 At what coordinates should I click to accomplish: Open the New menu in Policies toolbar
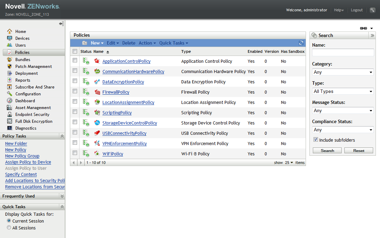point(97,43)
